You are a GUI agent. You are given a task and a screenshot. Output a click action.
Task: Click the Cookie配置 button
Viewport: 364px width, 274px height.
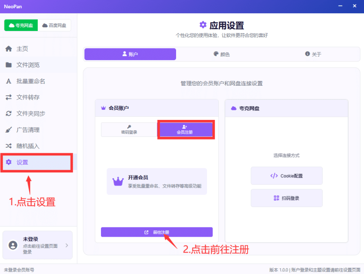(286, 176)
